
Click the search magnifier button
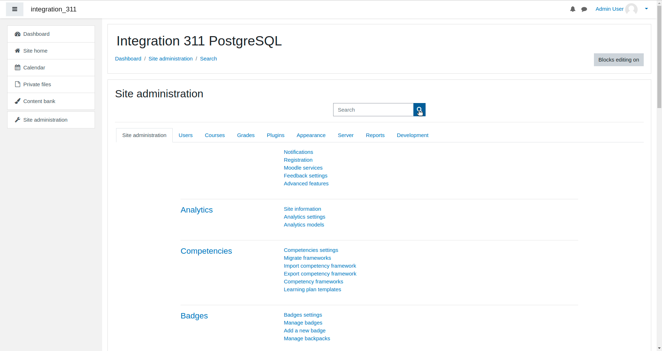pyautogui.click(x=419, y=110)
